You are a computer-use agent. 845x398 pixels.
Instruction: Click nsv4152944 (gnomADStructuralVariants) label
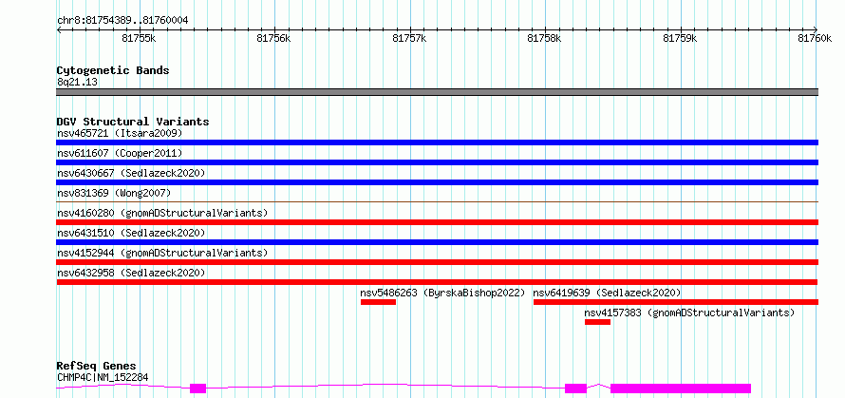tap(162, 253)
